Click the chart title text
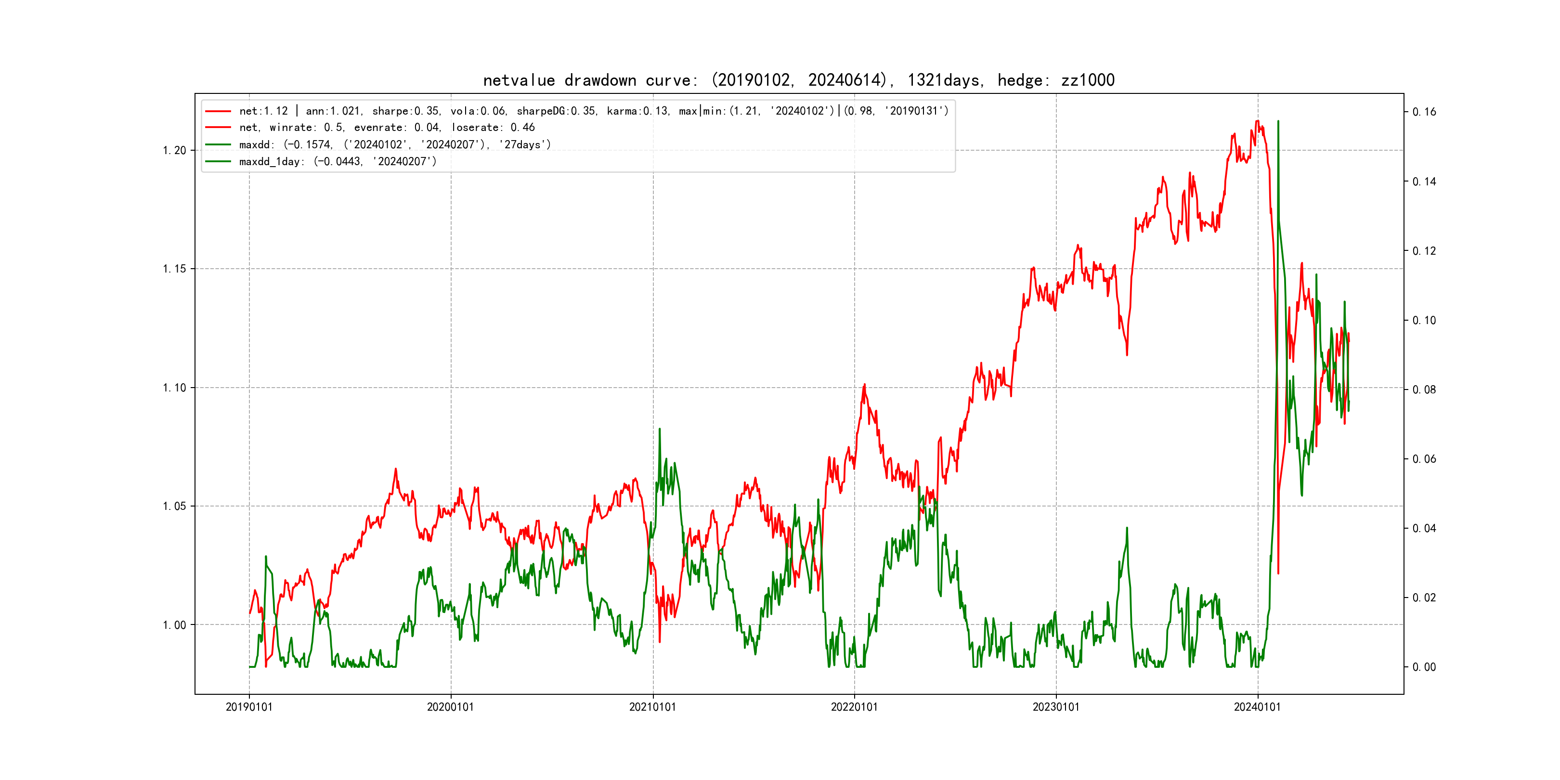 (x=798, y=80)
